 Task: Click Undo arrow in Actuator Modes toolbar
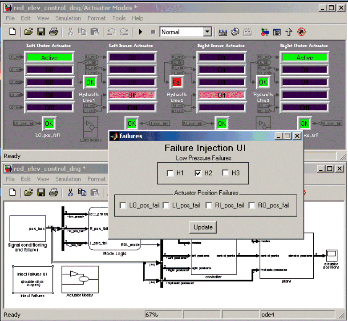(x=111, y=32)
